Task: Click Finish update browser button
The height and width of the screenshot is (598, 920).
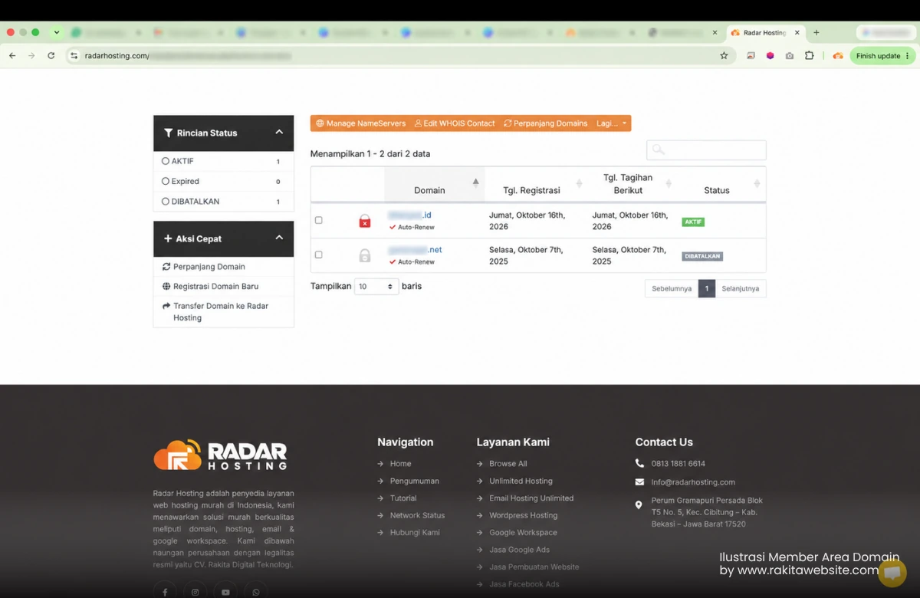Action: (x=882, y=56)
